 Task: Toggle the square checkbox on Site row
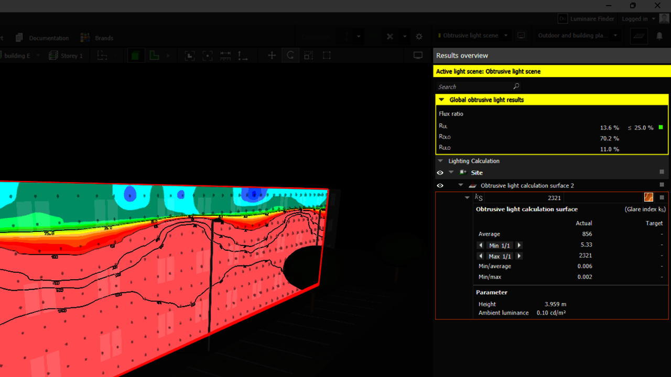(662, 172)
